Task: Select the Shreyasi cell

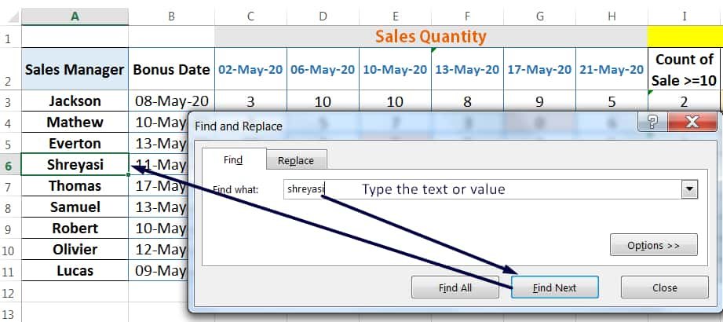Action: click(x=75, y=165)
